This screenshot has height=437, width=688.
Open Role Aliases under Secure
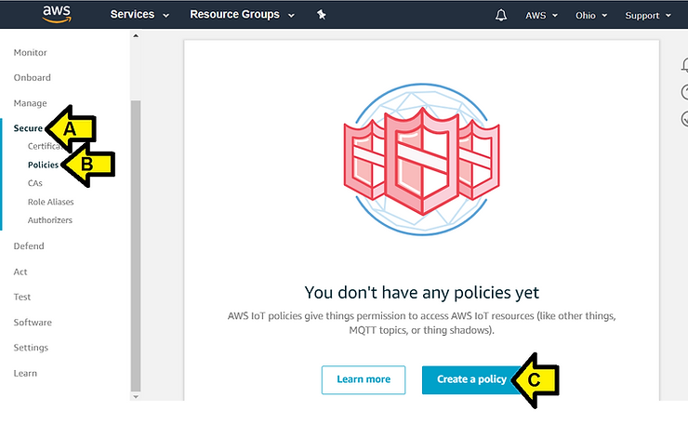coord(50,202)
